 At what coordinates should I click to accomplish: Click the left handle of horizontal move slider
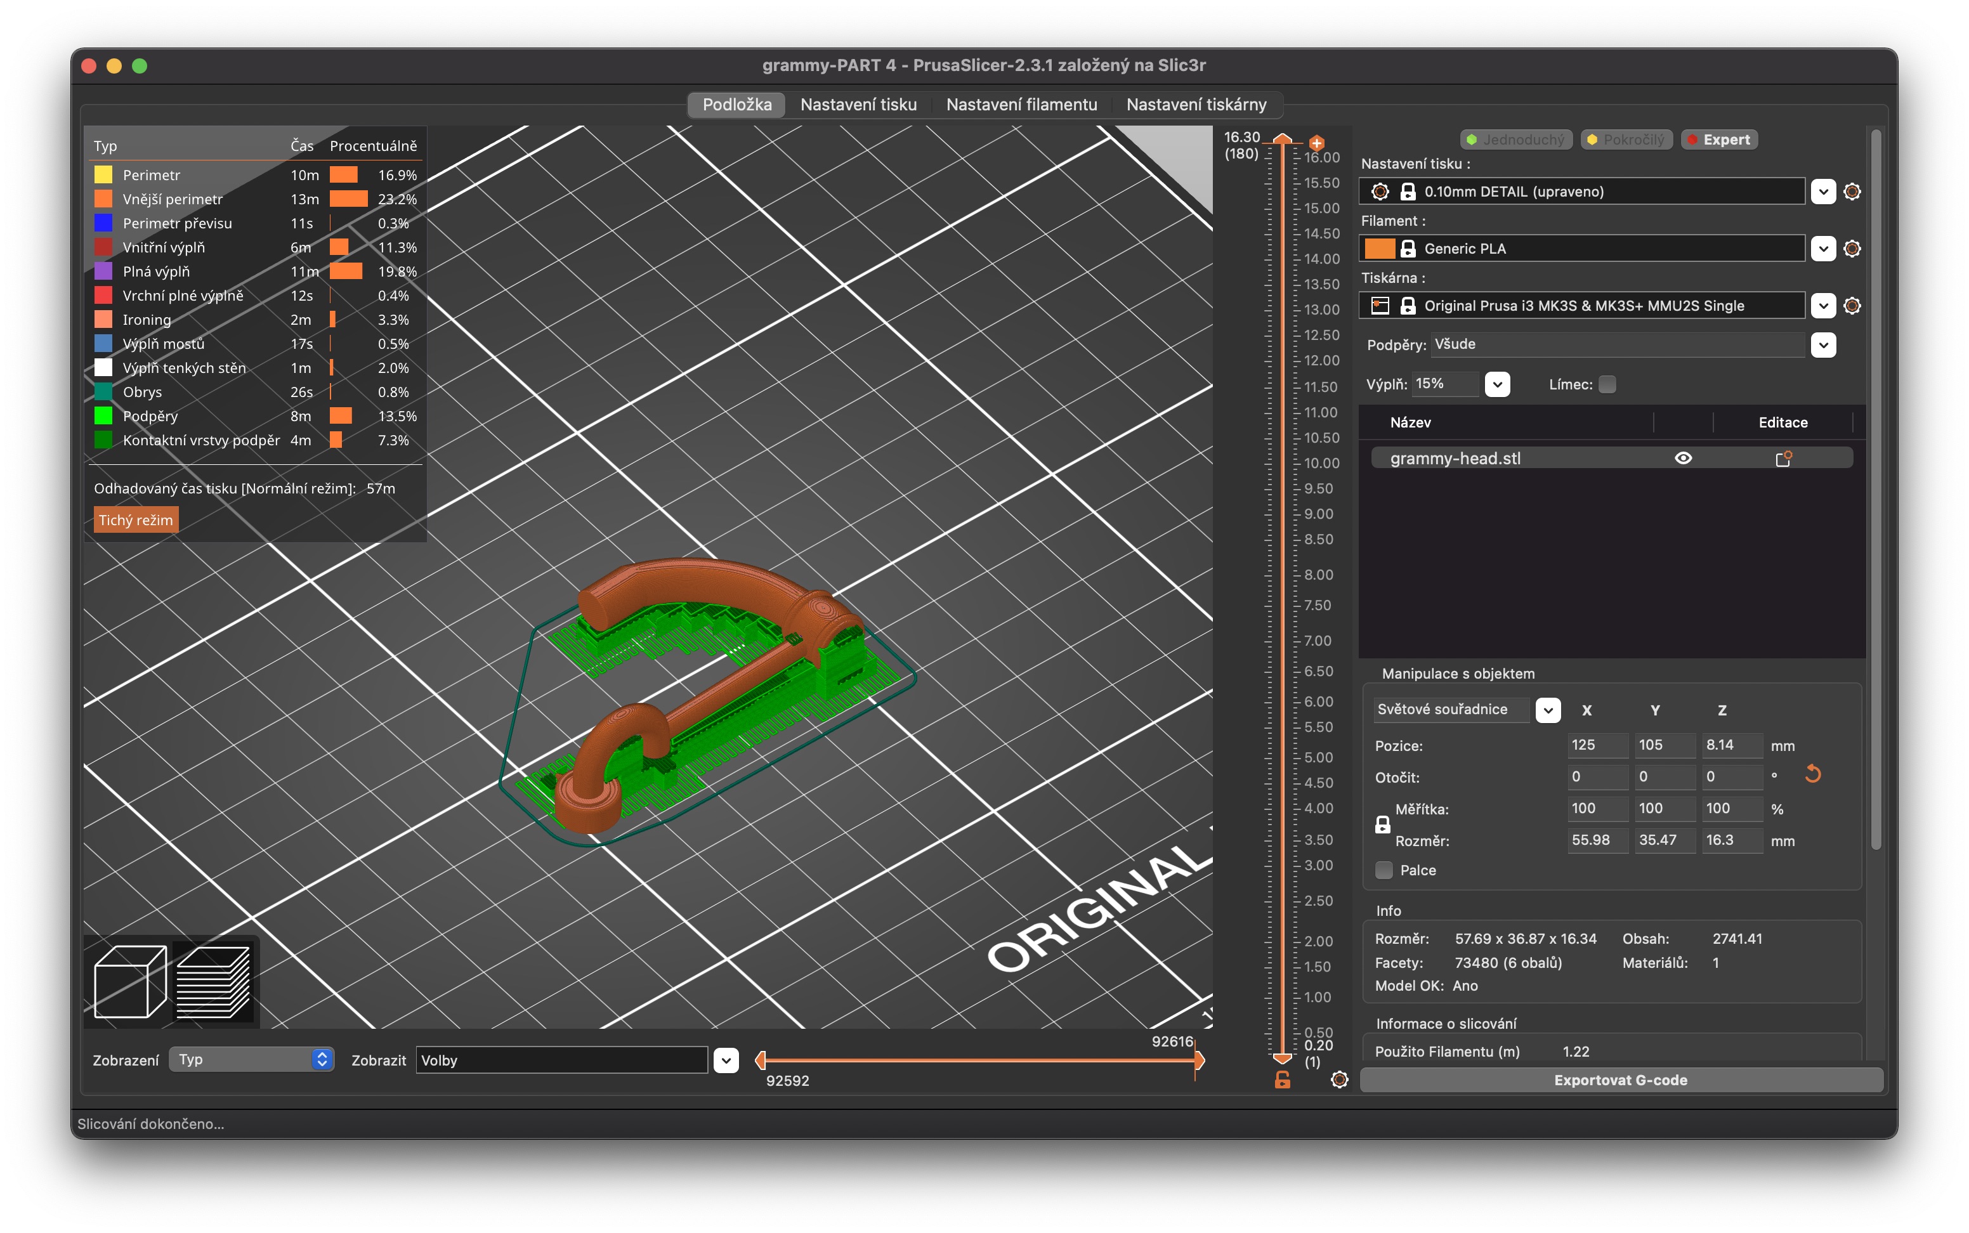pos(761,1060)
